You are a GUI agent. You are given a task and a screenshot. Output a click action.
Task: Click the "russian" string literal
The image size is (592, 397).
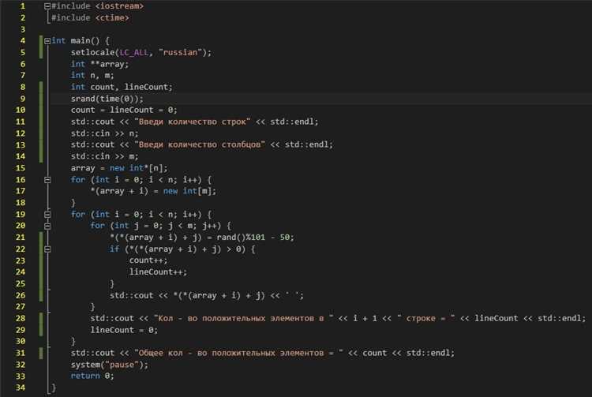tap(181, 52)
